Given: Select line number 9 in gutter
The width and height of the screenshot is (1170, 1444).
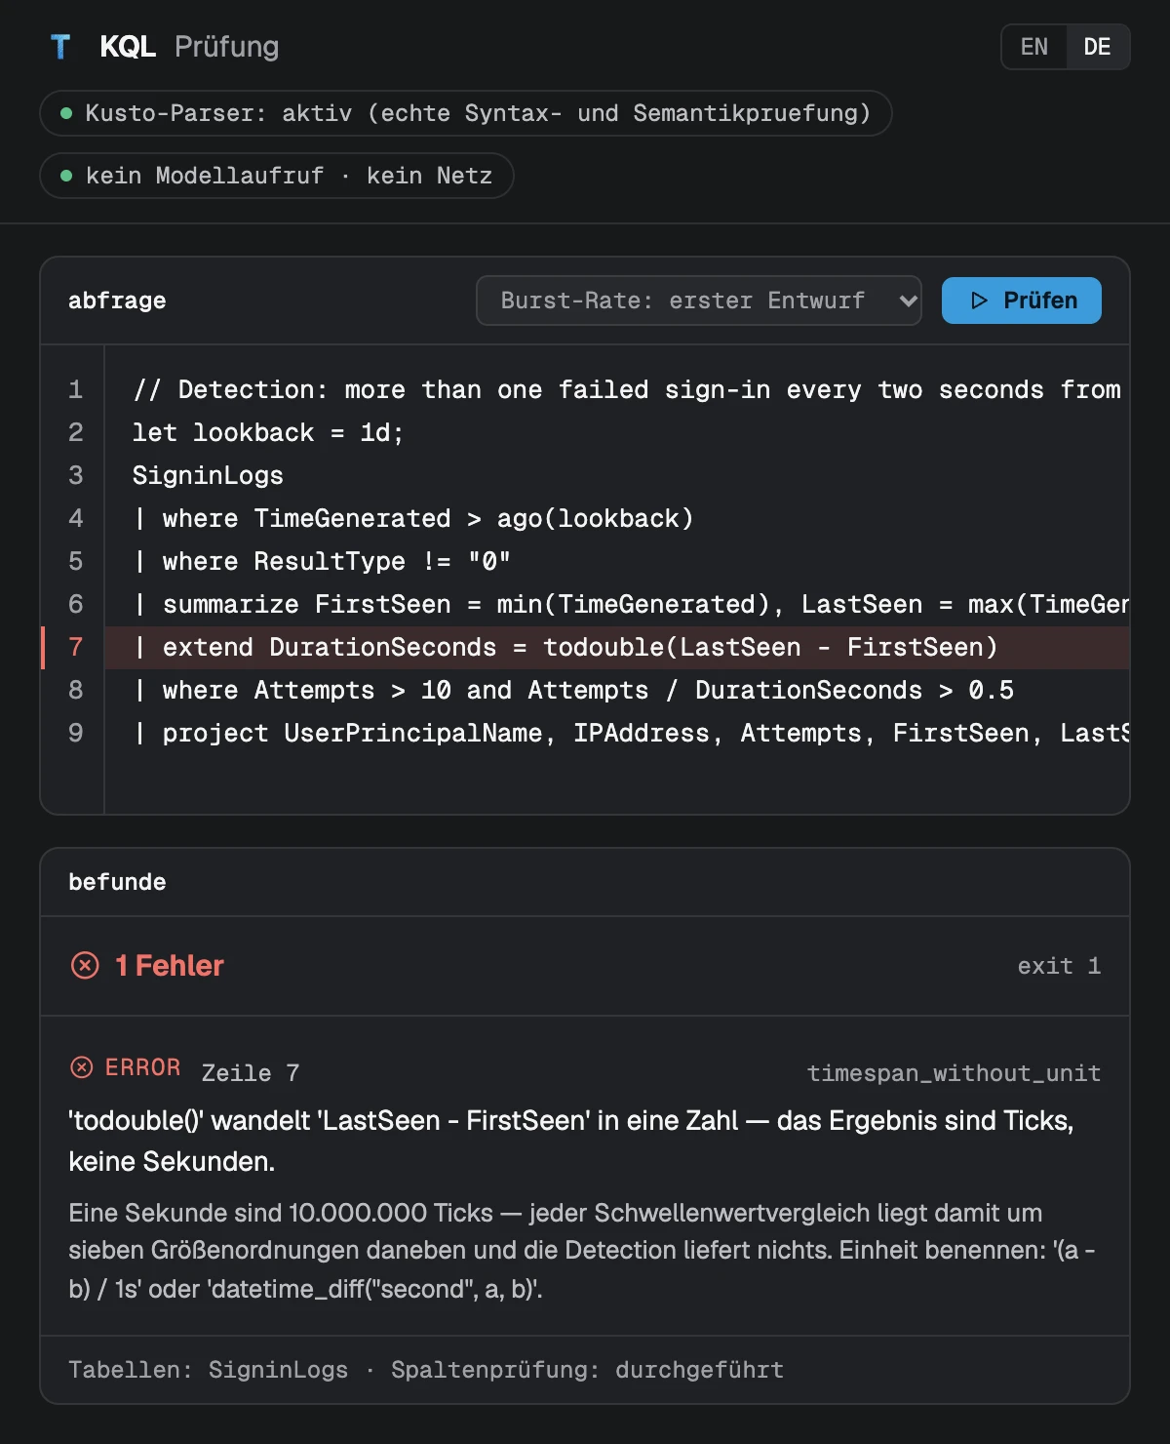Looking at the screenshot, I should pos(76,733).
